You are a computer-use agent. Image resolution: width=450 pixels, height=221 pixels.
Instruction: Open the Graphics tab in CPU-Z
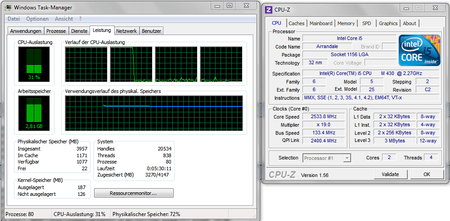pyautogui.click(x=388, y=23)
